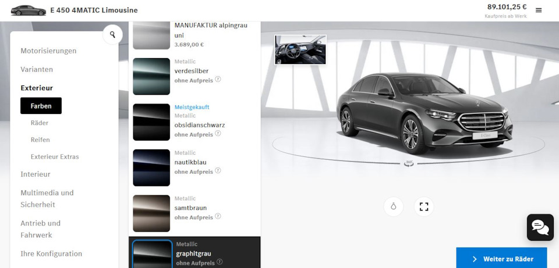Select the nautikblau color swatch
This screenshot has width=559, height=268.
click(151, 167)
